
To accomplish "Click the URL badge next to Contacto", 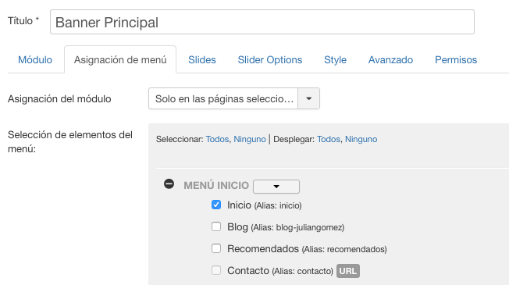I will pyautogui.click(x=348, y=271).
